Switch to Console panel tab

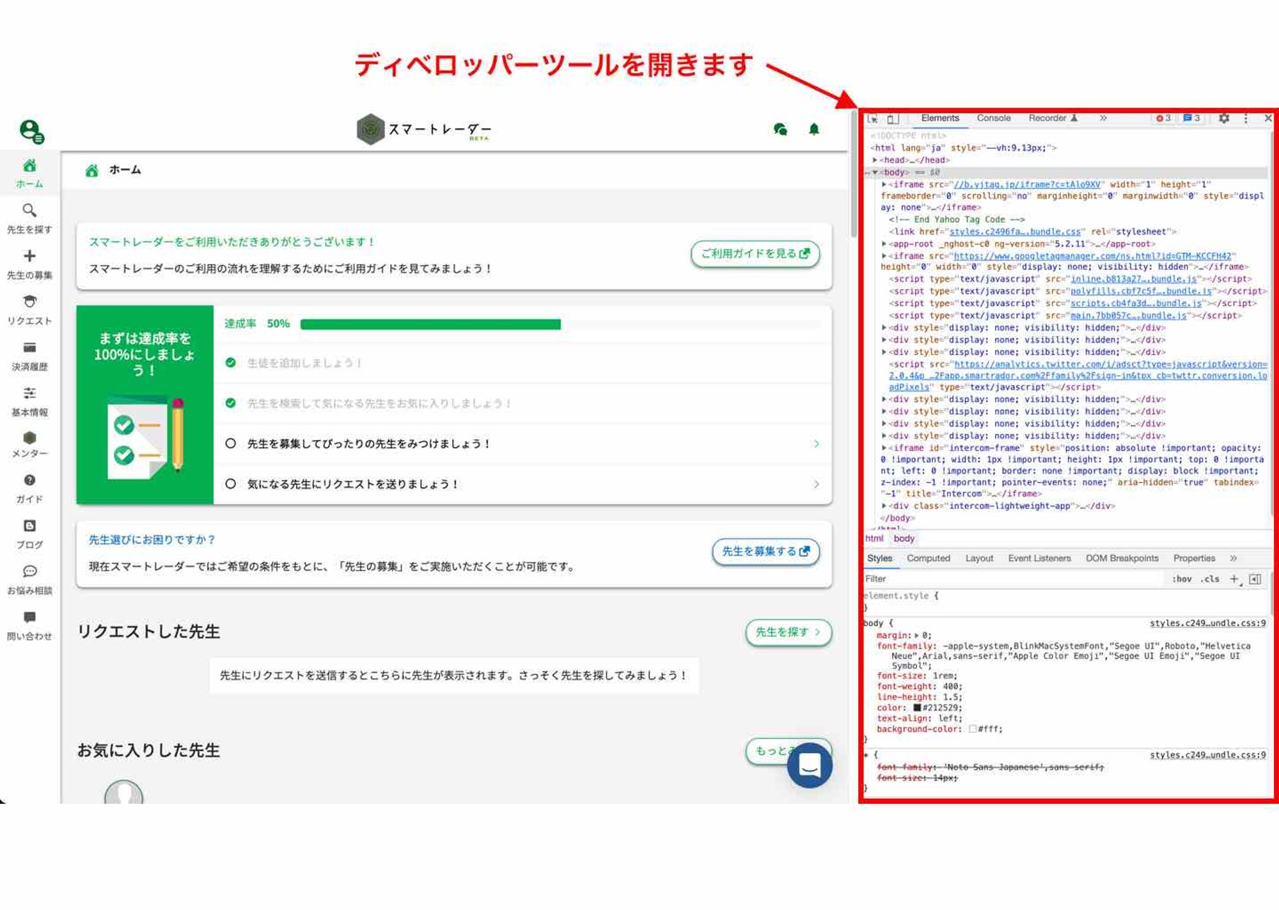(x=994, y=118)
